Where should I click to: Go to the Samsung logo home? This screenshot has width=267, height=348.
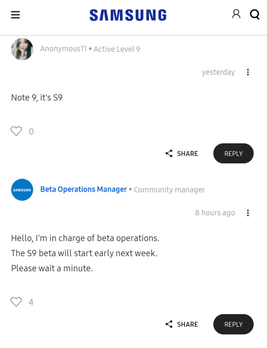click(128, 15)
